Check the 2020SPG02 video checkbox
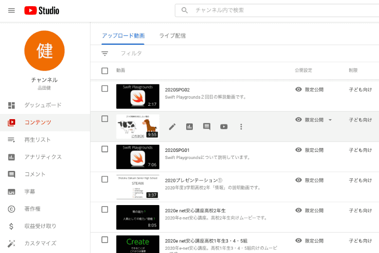Viewport: 379px width, 253px height. (x=105, y=89)
